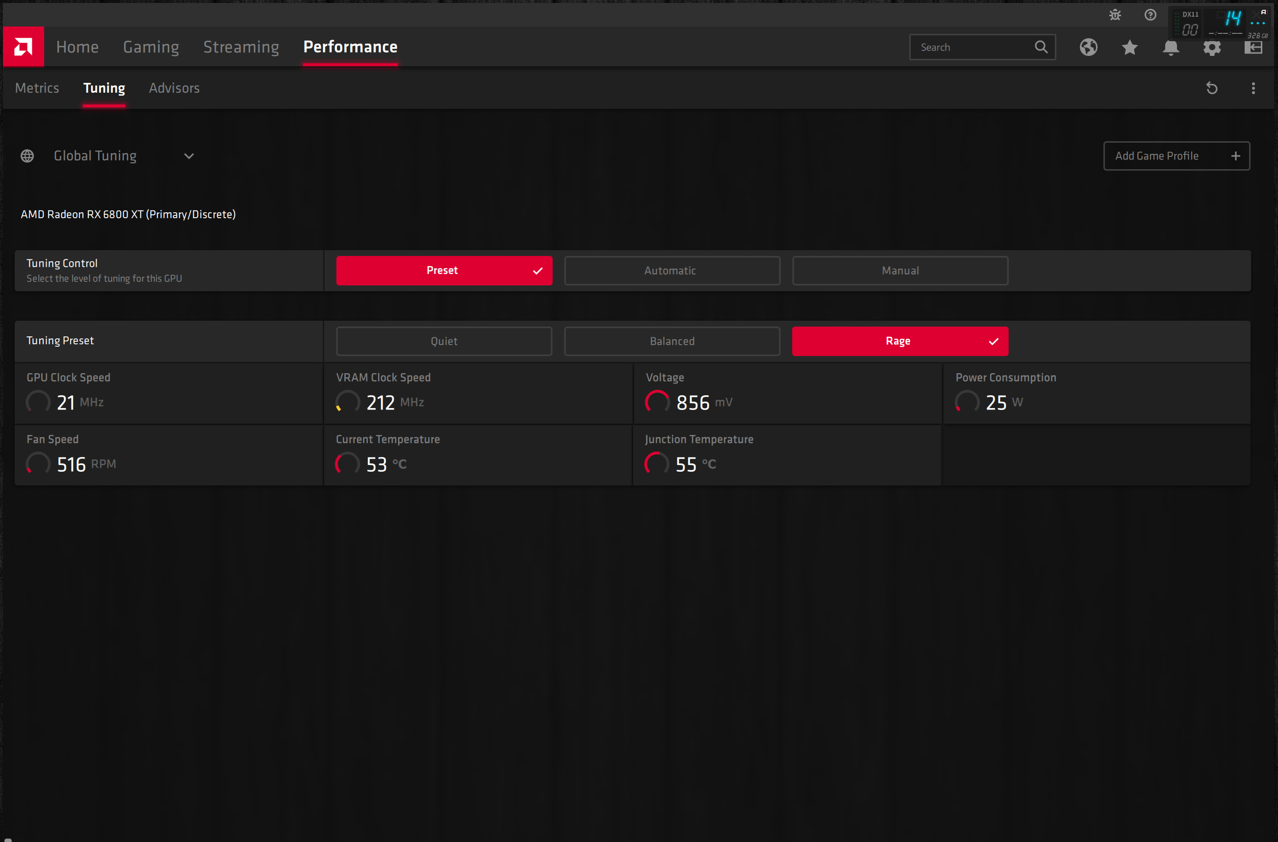
Task: Open the three-dot more options menu
Action: tap(1253, 88)
